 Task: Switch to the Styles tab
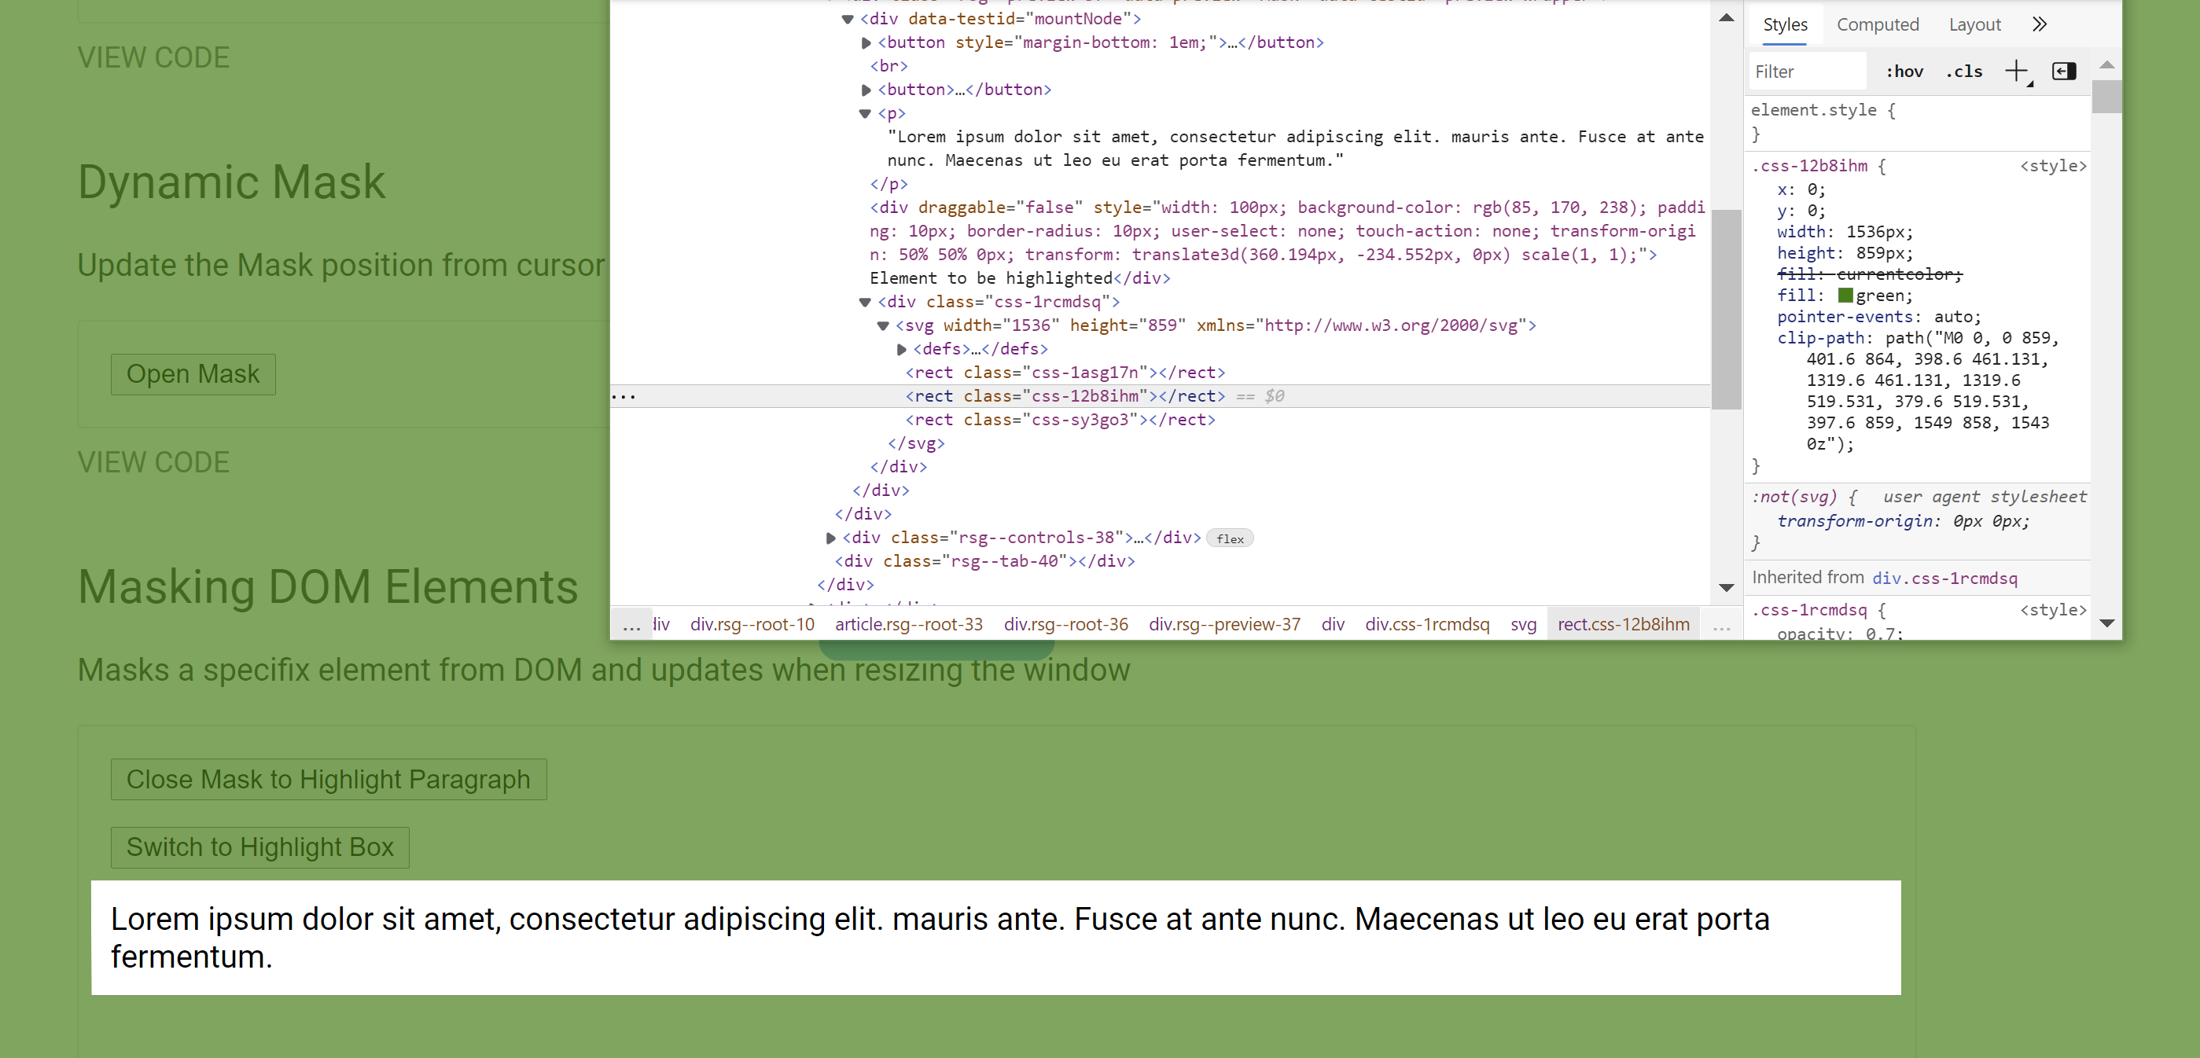point(1785,25)
